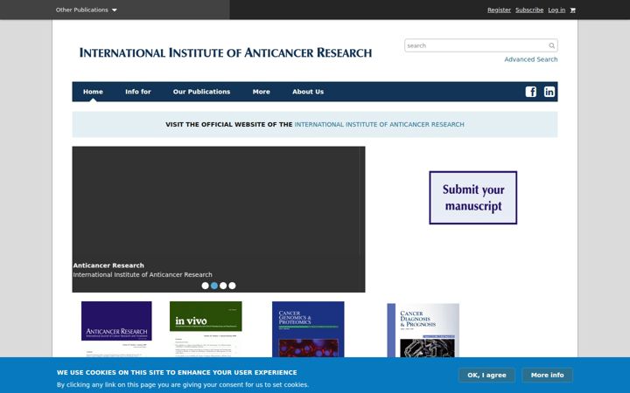
Task: Click the search magnifier icon
Action: 551,45
